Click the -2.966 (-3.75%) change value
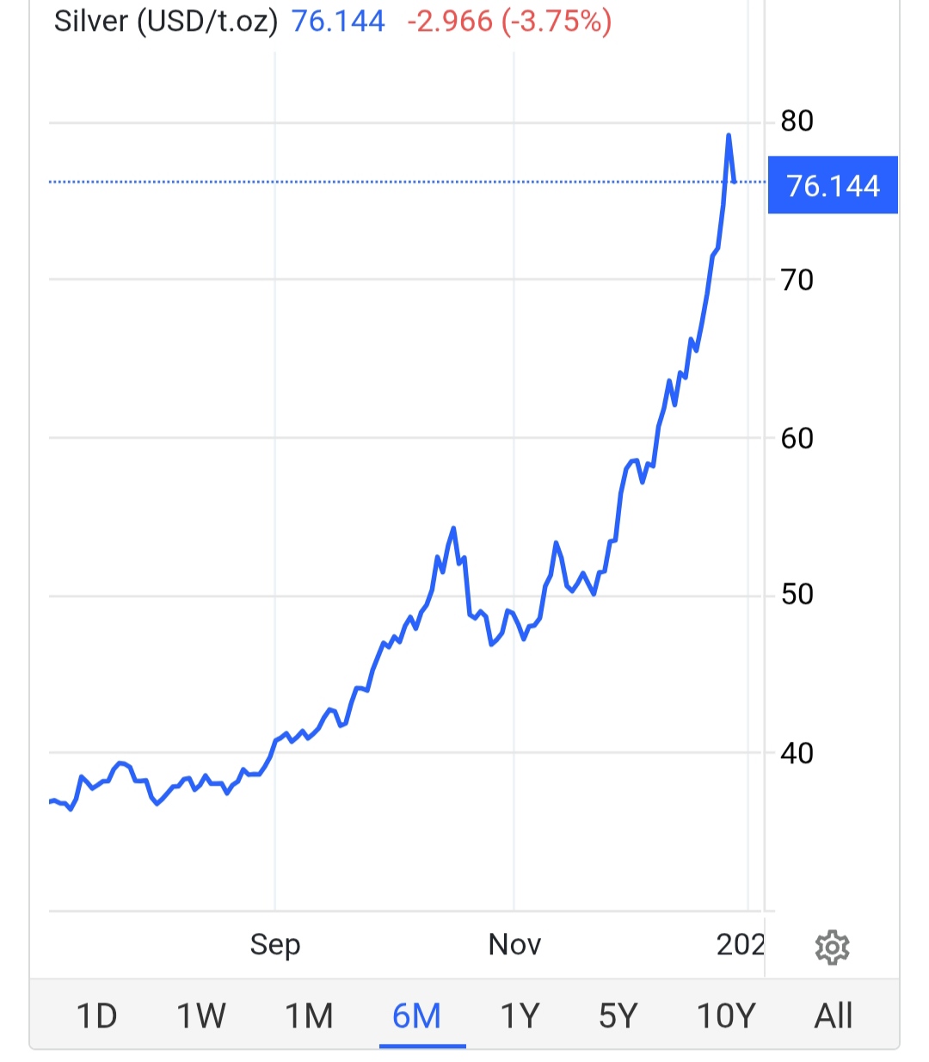The width and height of the screenshot is (929, 1062). click(508, 22)
